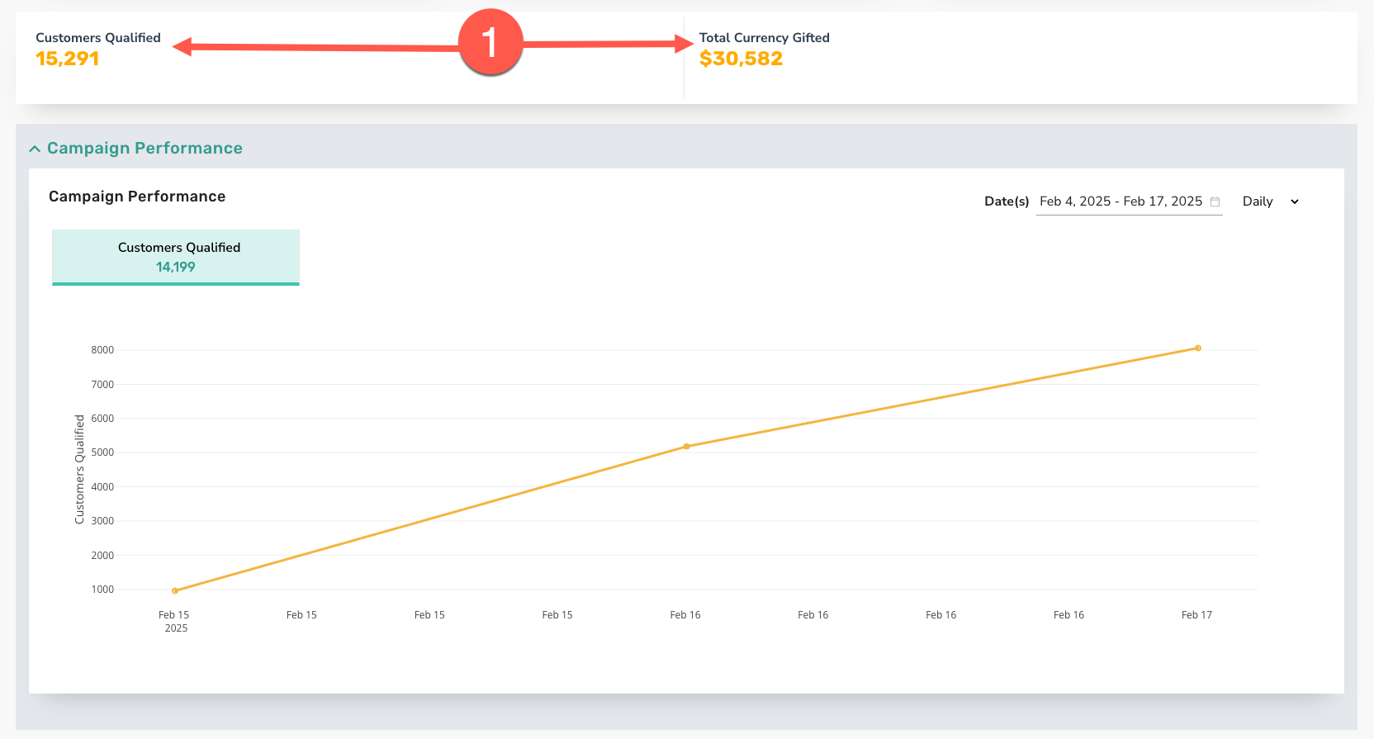Click the Feb 17 data point on chart

click(x=1198, y=348)
